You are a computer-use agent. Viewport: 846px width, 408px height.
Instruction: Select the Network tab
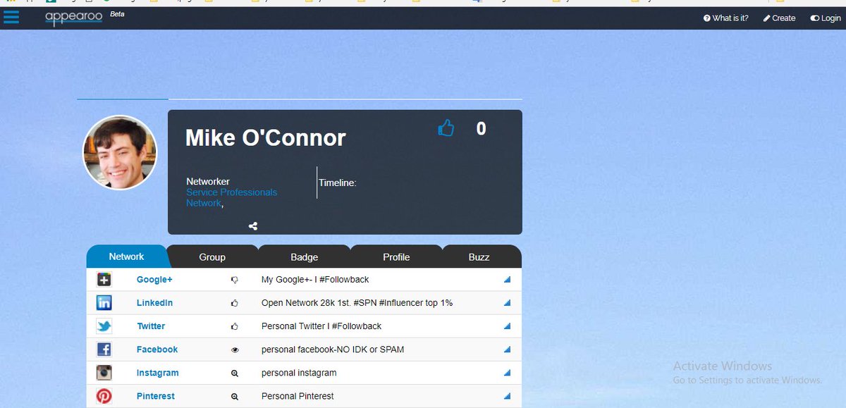[x=126, y=256]
